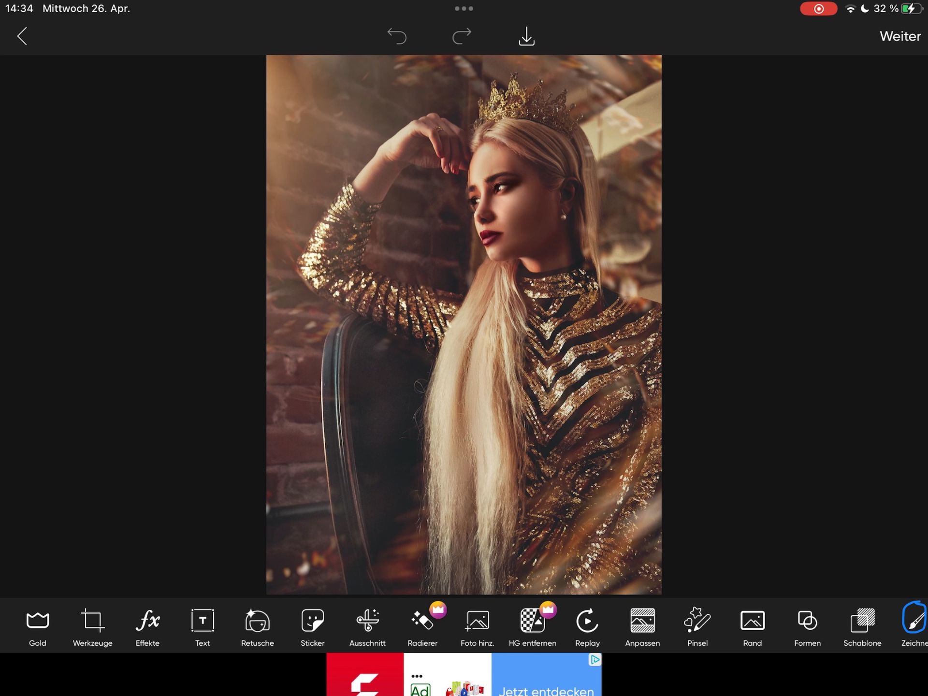The height and width of the screenshot is (696, 928).
Task: Tap the AdChoices icon on banner
Action: 595,660
